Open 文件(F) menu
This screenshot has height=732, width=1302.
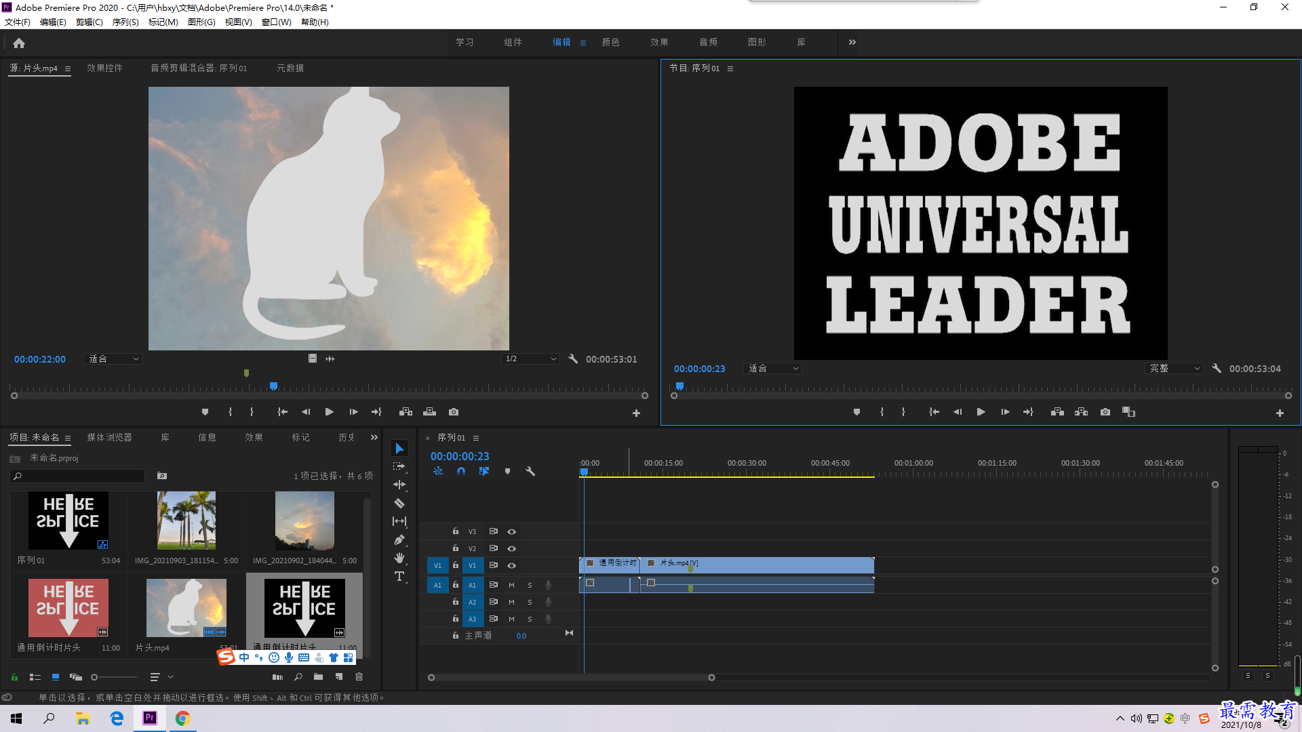point(18,22)
